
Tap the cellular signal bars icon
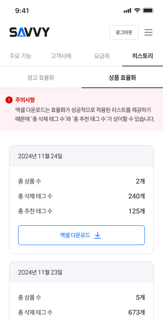coord(127,10)
